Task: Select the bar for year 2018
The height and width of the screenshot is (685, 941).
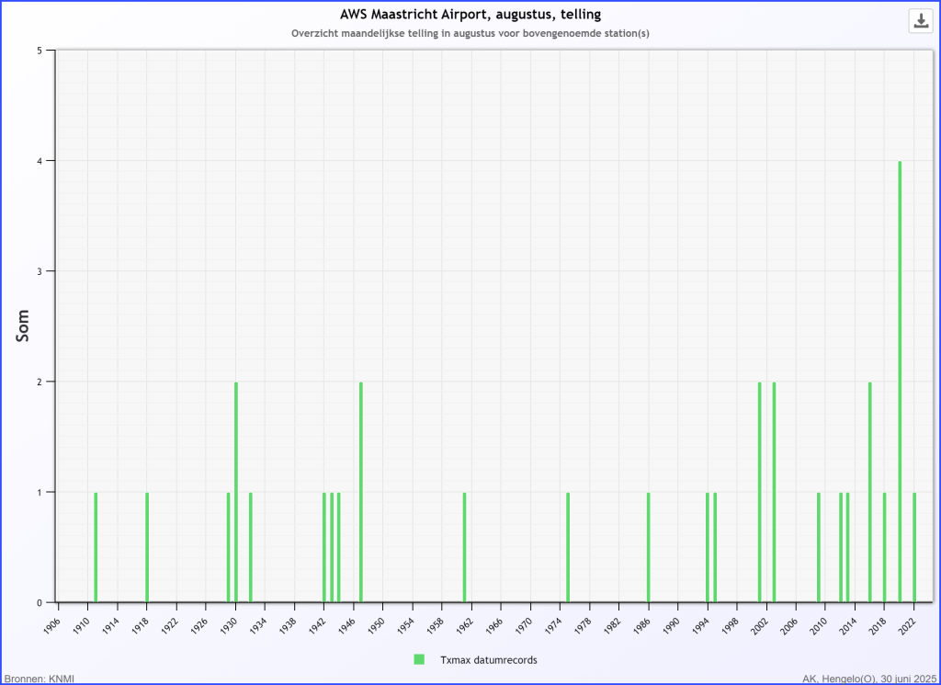Action: coord(885,547)
